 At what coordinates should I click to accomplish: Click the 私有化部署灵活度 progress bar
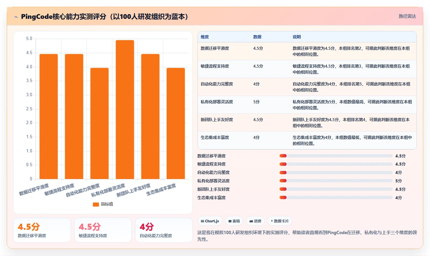point(336,181)
